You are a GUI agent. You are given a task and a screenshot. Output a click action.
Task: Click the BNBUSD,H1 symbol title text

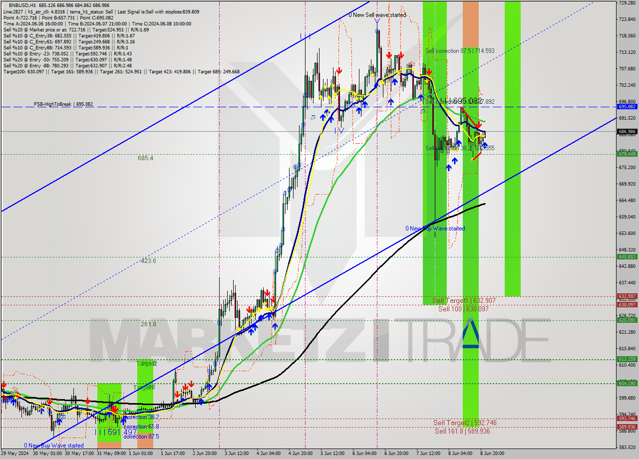[x=22, y=5]
